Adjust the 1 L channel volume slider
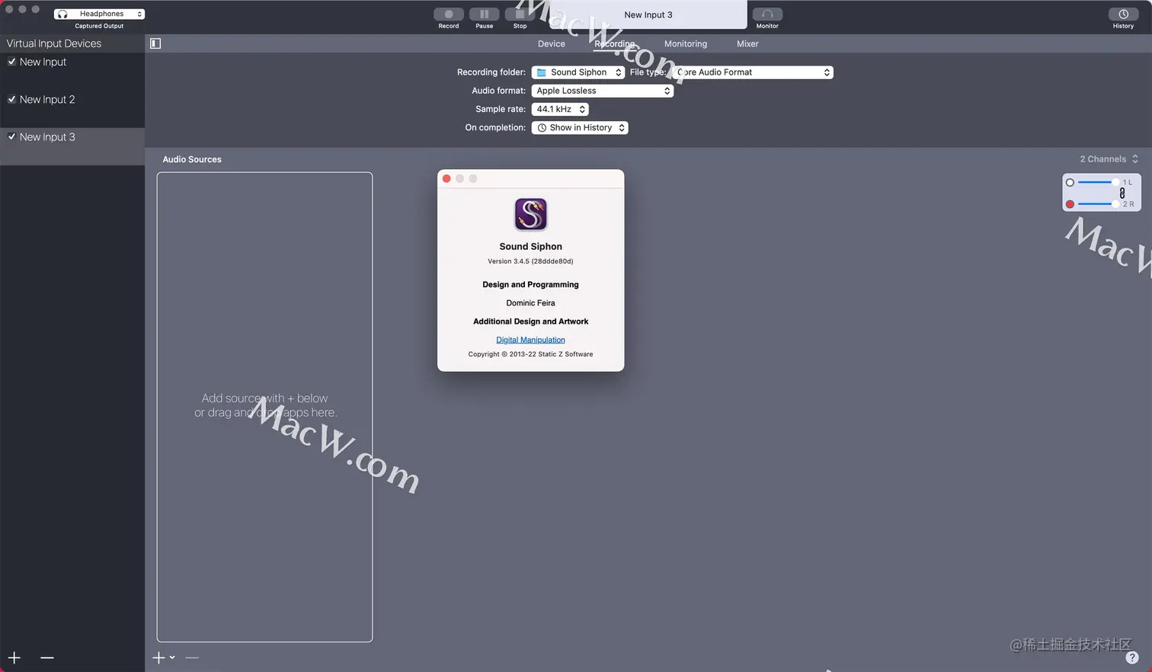 [1097, 182]
